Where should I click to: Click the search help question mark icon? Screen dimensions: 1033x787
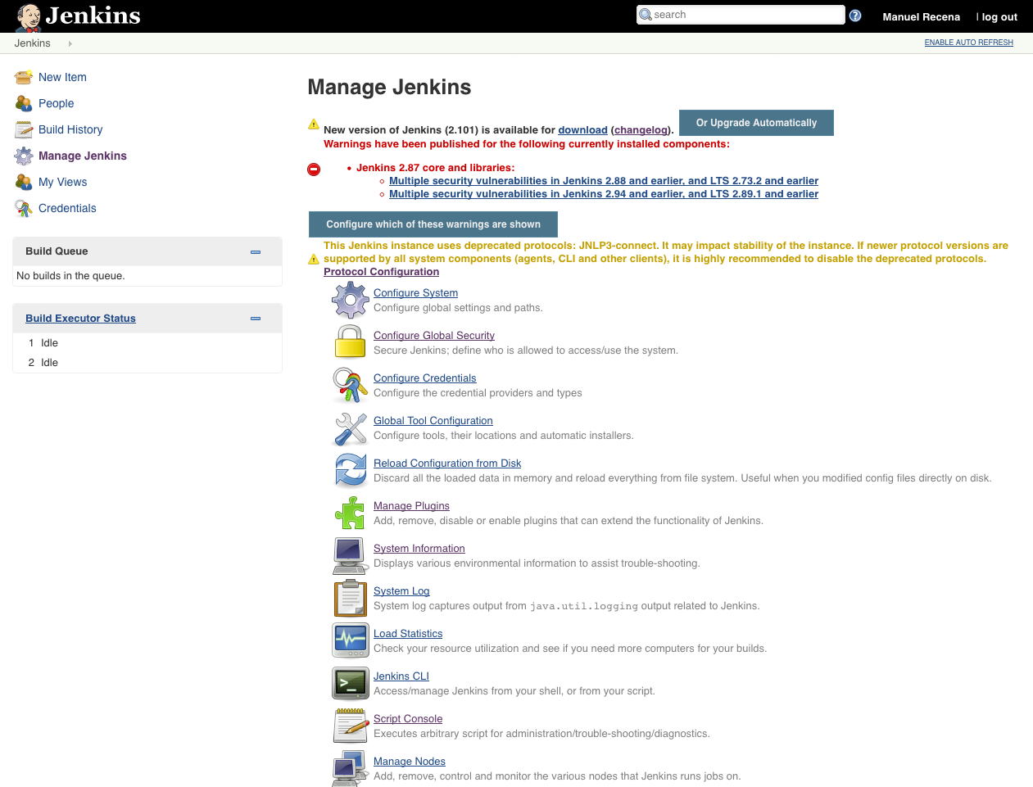pyautogui.click(x=855, y=16)
